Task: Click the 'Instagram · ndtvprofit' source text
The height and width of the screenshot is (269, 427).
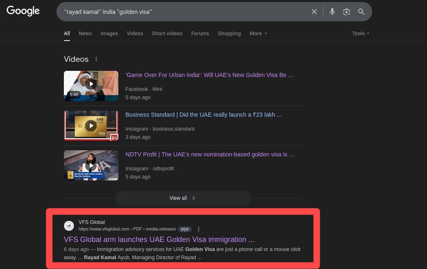Action: pos(149,169)
